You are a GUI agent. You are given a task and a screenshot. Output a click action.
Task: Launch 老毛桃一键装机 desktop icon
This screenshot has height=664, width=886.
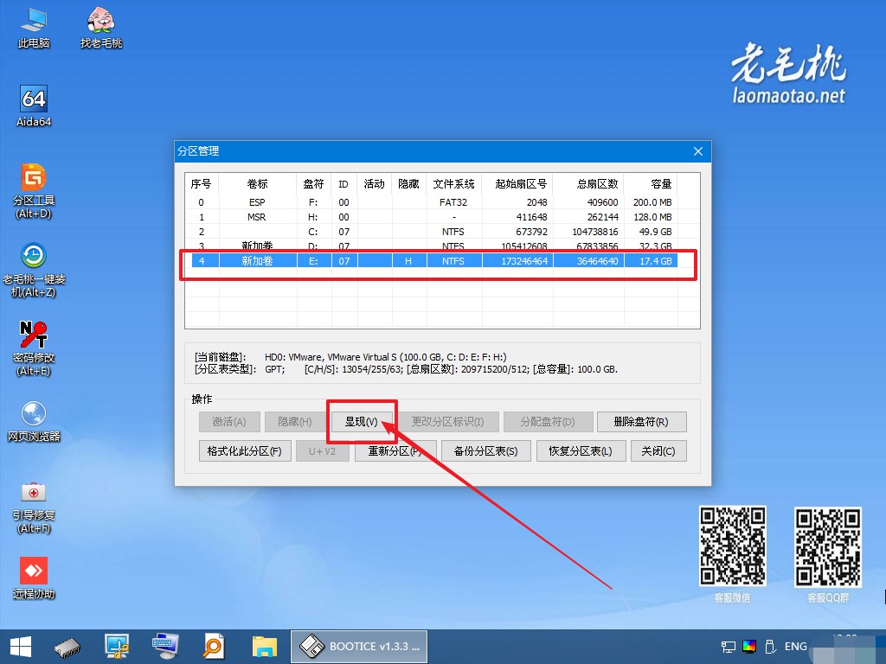[x=34, y=270]
